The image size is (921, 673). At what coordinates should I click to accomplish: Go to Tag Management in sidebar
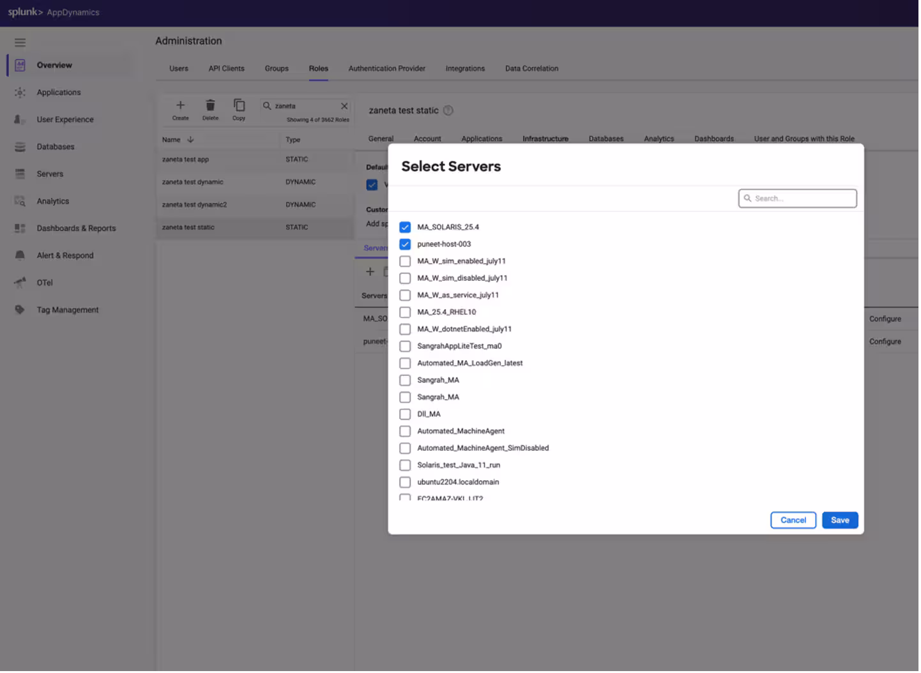click(x=67, y=310)
